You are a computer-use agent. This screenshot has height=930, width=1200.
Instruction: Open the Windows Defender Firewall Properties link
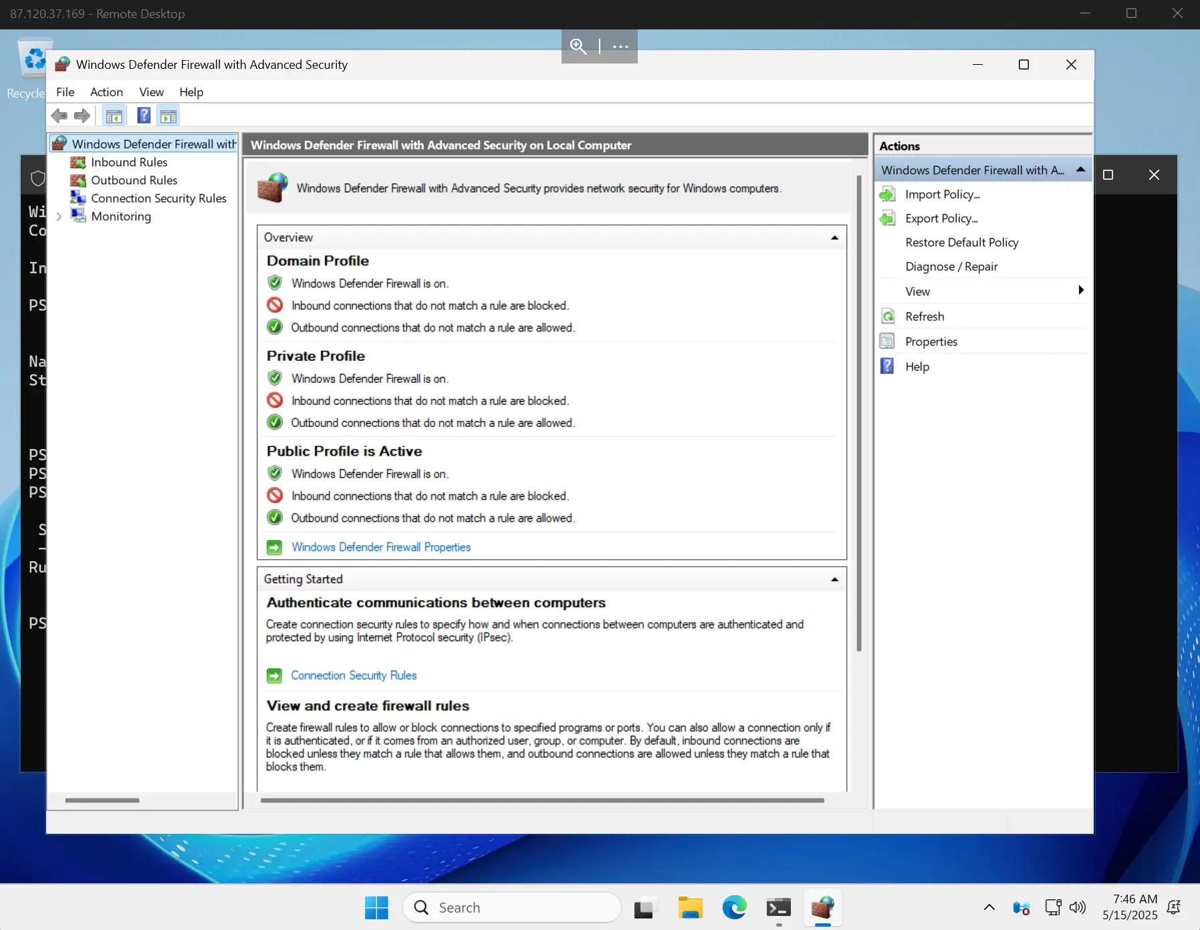(381, 547)
